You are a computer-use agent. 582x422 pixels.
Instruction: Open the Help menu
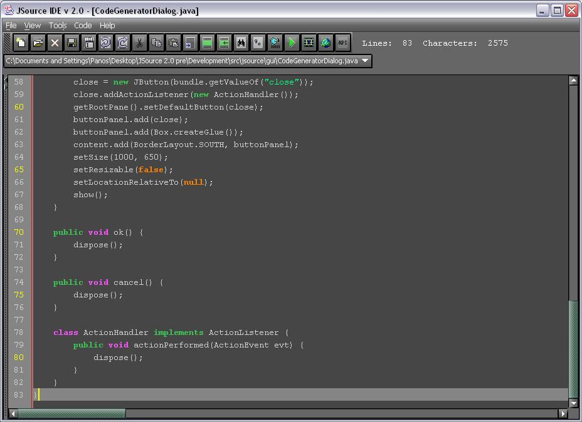tap(107, 26)
